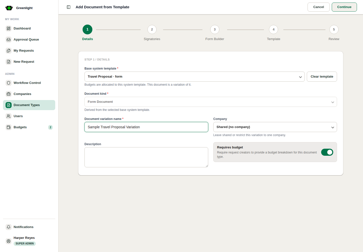Click the Greenlight logo icon
This screenshot has width=363, height=252.
coord(9,8)
